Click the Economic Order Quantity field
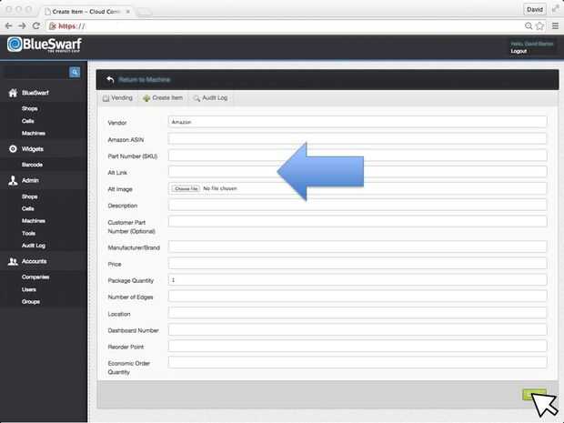The width and height of the screenshot is (564, 423). [x=358, y=362]
